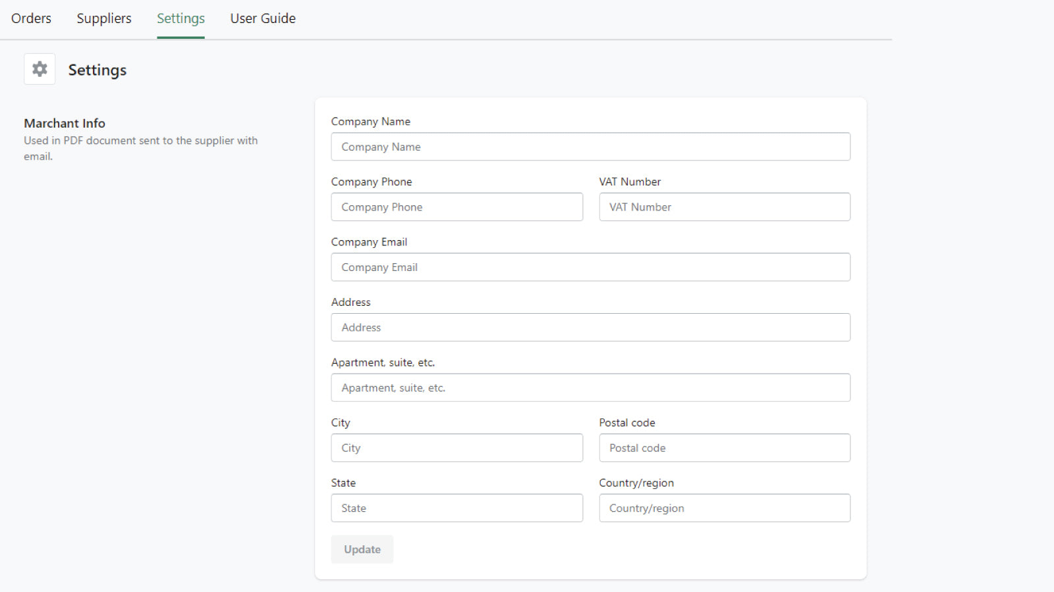This screenshot has width=1054, height=592.
Task: Click the Update button
Action: coord(362,549)
